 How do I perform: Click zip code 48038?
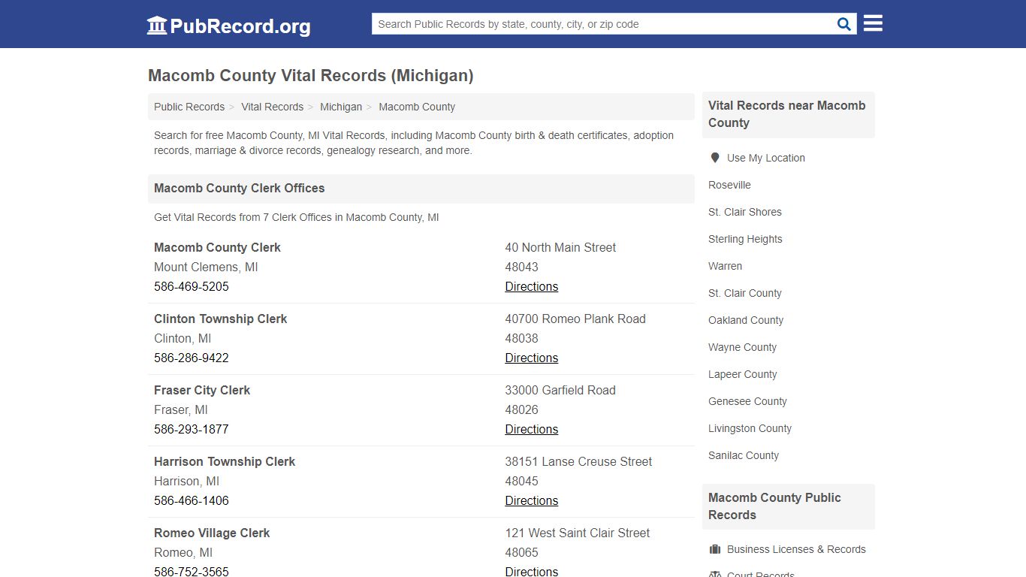[x=521, y=338]
